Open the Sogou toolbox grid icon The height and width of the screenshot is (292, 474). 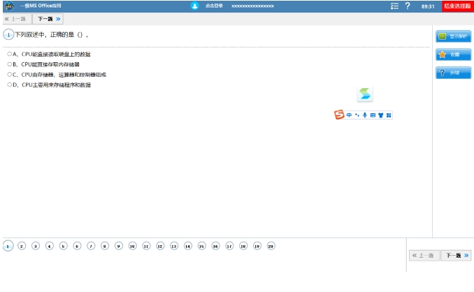click(389, 115)
